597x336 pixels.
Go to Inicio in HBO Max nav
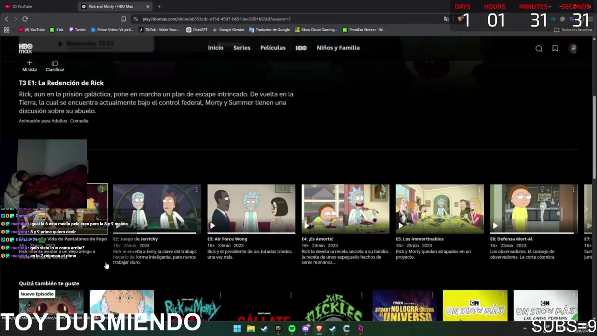[x=215, y=48]
